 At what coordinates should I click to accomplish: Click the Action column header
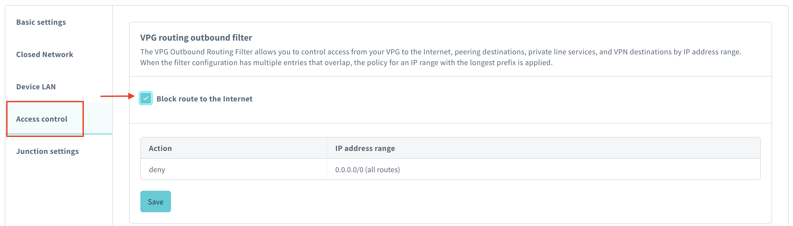(160, 148)
